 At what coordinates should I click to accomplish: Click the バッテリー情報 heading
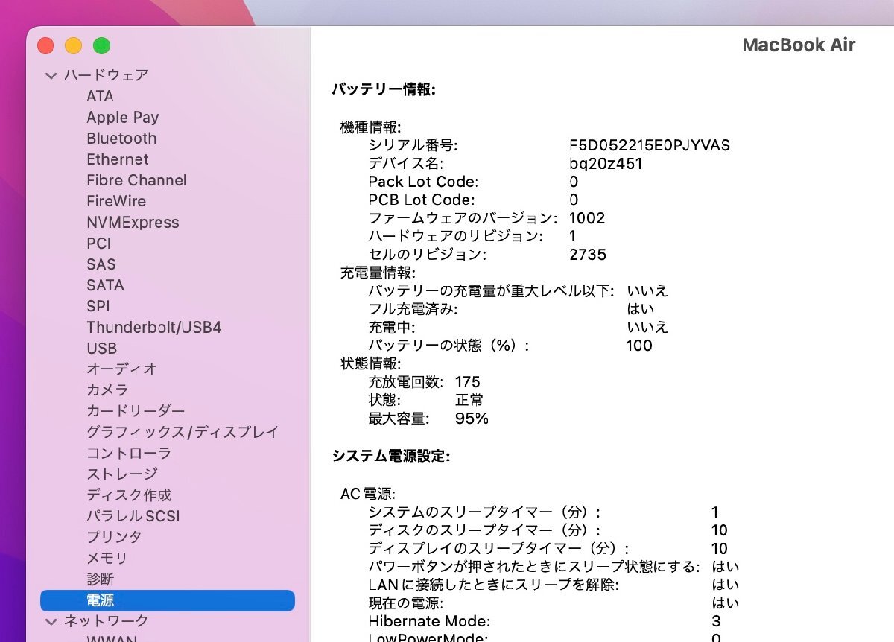point(383,89)
